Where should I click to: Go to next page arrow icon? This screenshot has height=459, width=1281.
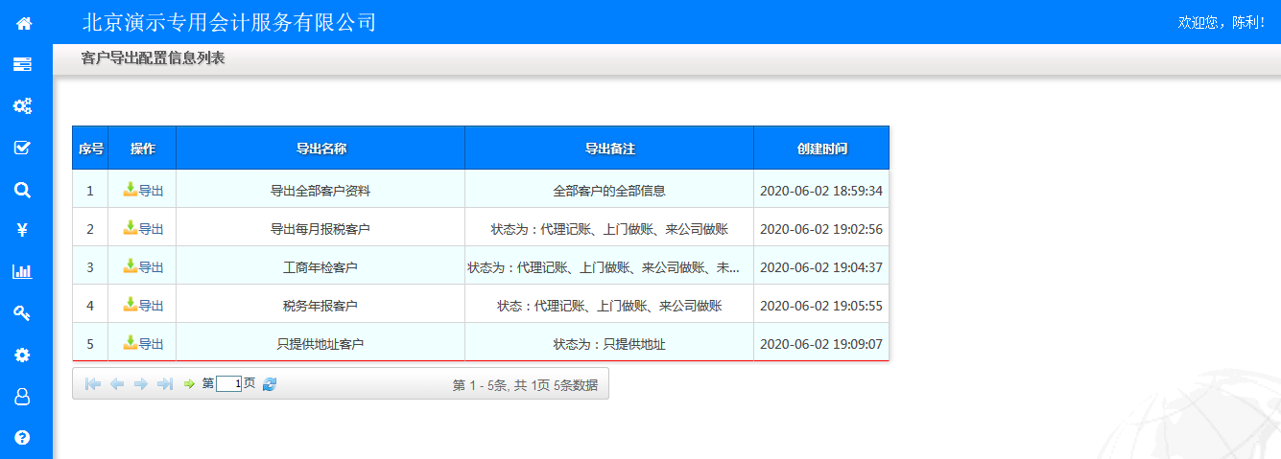(x=141, y=383)
